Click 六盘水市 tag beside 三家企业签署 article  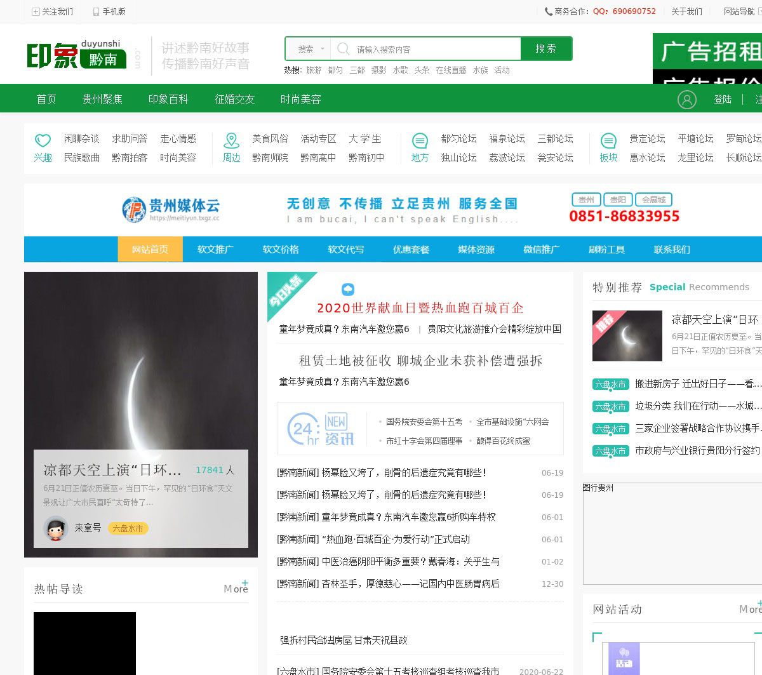point(610,429)
